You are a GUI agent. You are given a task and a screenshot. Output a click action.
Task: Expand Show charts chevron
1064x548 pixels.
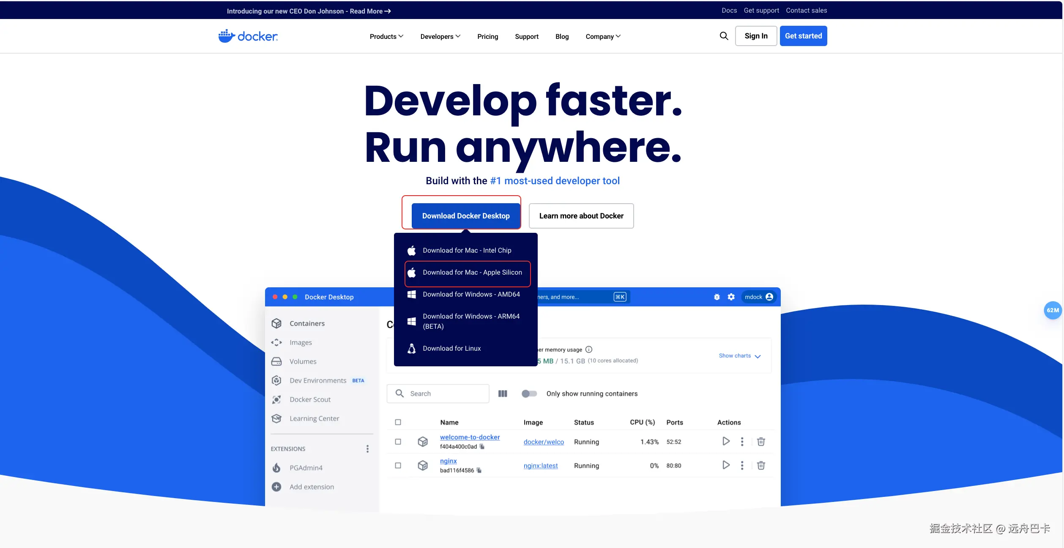pos(757,356)
